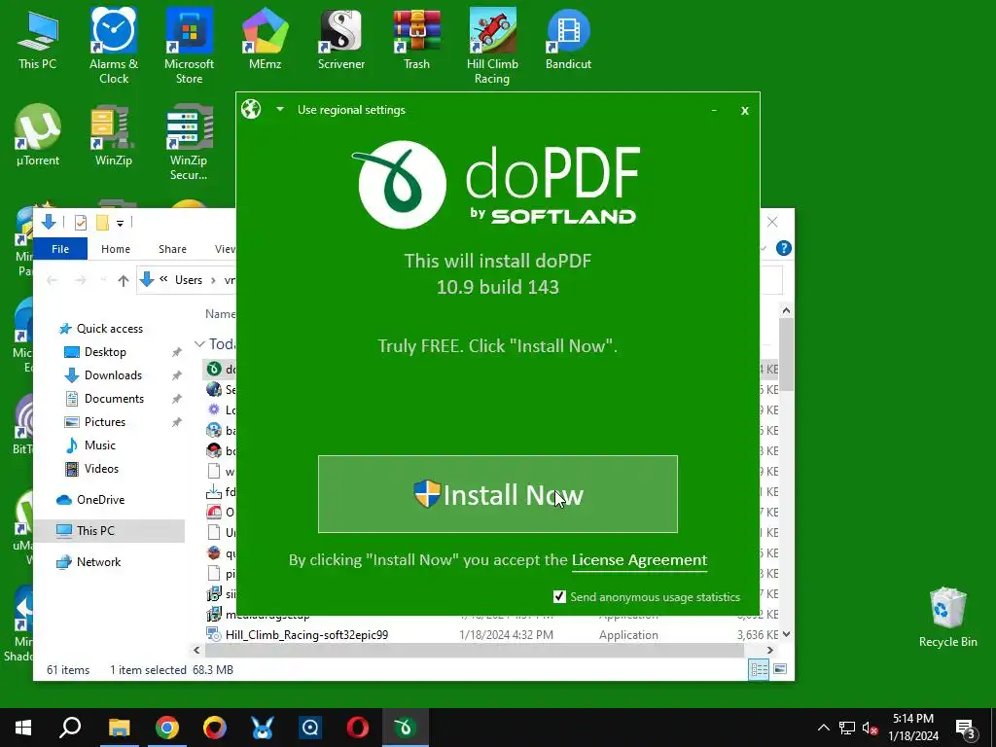Click the horizontal scrollbar in Explorer
The width and height of the screenshot is (996, 747).
click(475, 650)
